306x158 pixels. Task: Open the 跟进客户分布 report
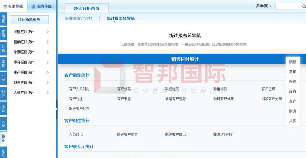click(x=79, y=108)
